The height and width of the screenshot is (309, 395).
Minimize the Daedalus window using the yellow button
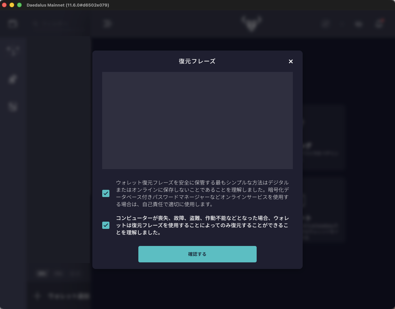[x=12, y=5]
